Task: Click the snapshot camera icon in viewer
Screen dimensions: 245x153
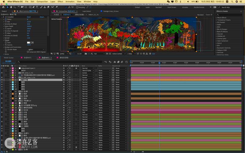Action: coord(86,54)
